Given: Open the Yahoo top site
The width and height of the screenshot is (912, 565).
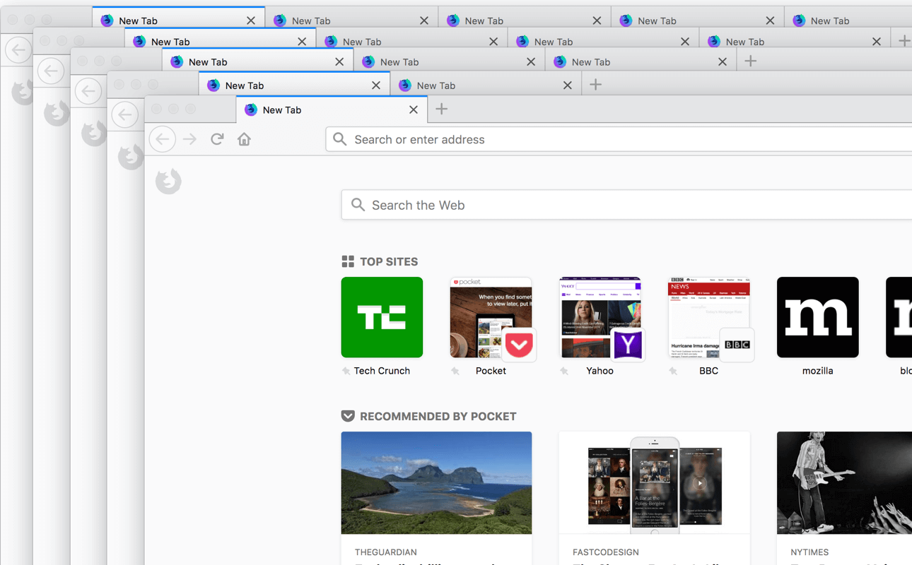Looking at the screenshot, I should 600,317.
